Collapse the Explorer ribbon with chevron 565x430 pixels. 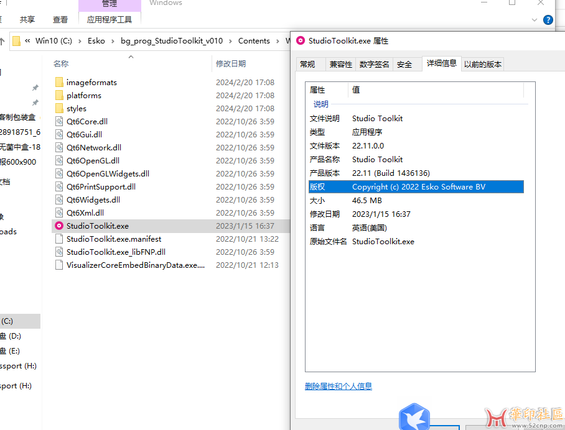pyautogui.click(x=535, y=20)
